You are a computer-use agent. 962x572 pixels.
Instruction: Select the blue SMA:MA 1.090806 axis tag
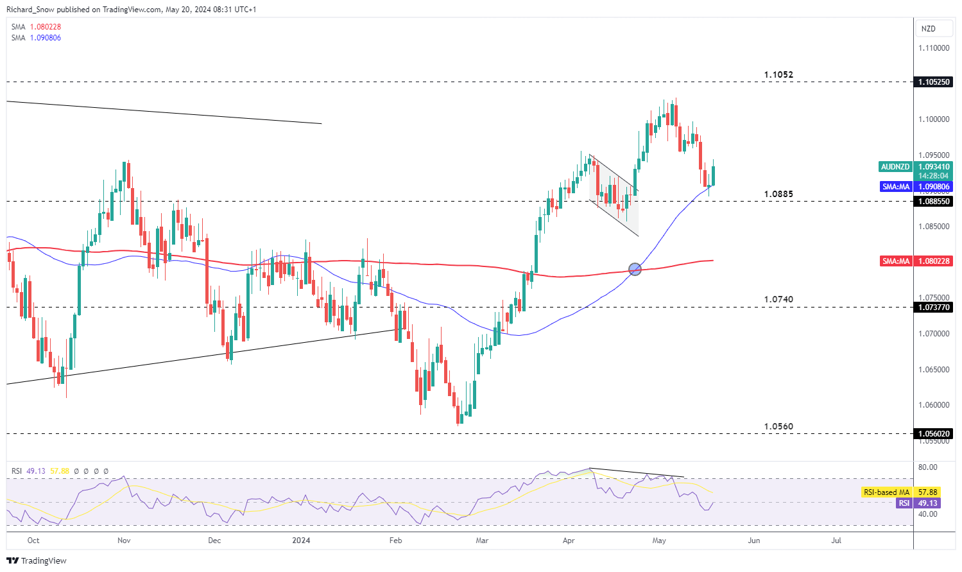(915, 187)
